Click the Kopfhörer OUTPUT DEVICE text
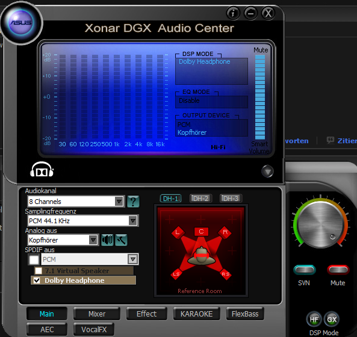 192,132
